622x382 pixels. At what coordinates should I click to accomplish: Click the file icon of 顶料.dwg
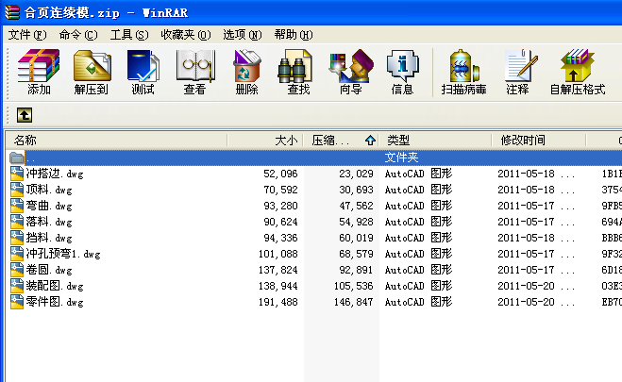(x=17, y=190)
